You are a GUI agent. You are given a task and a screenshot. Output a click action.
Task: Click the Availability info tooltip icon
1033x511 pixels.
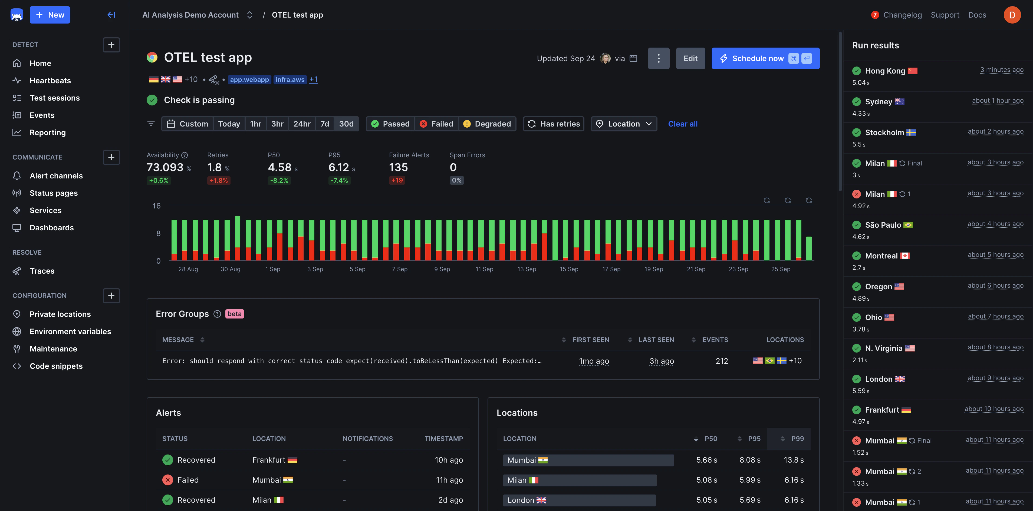(x=185, y=155)
